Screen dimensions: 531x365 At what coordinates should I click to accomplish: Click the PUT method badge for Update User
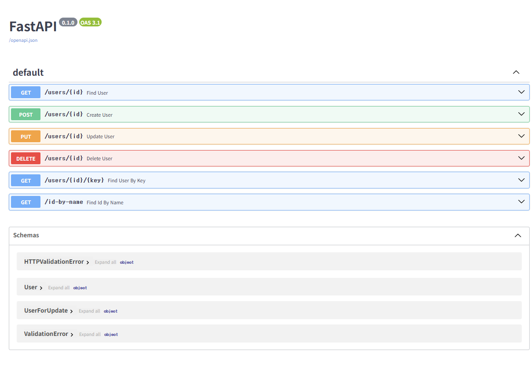pos(26,136)
